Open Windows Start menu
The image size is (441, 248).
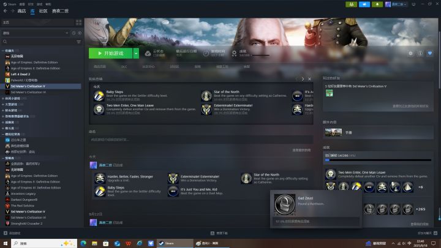(x=6, y=243)
